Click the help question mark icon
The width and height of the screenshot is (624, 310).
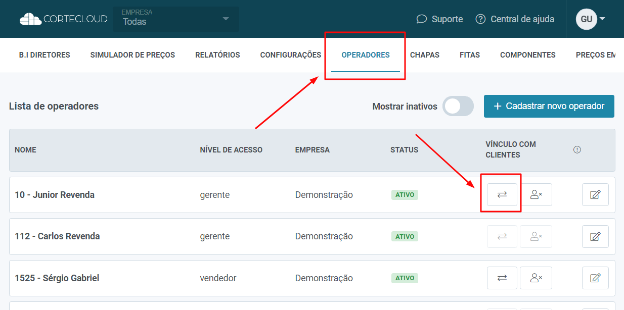click(481, 19)
